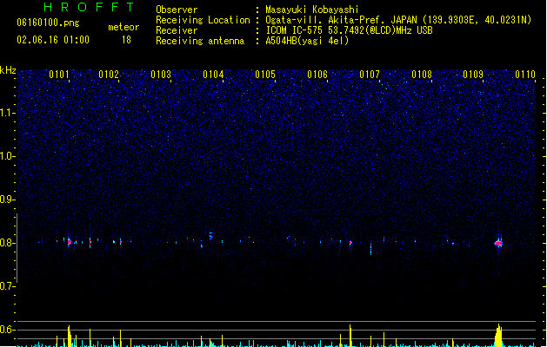Click the tall yellow intensity peak near 0109
Screen dimensions: 547x347
pos(499,336)
